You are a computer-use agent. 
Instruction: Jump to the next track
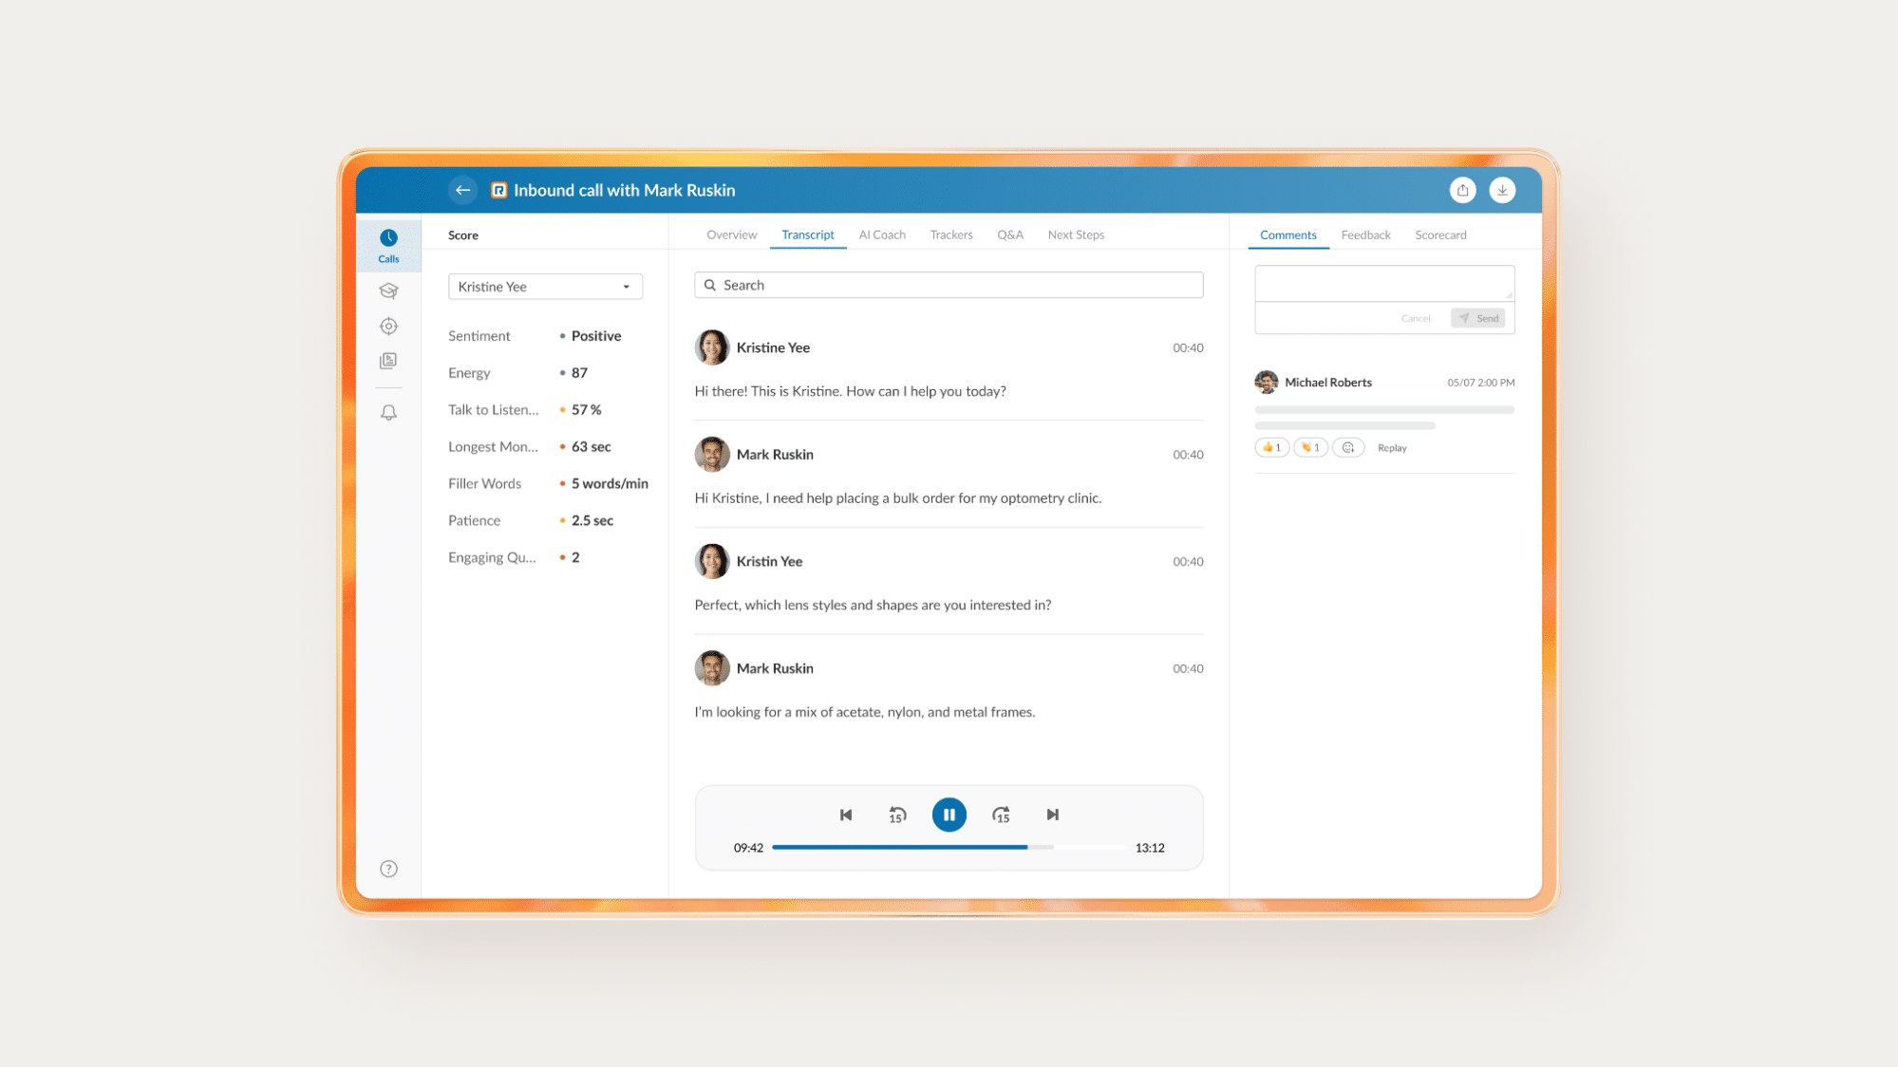point(1052,815)
